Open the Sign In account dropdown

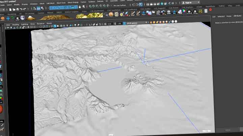(188, 3)
